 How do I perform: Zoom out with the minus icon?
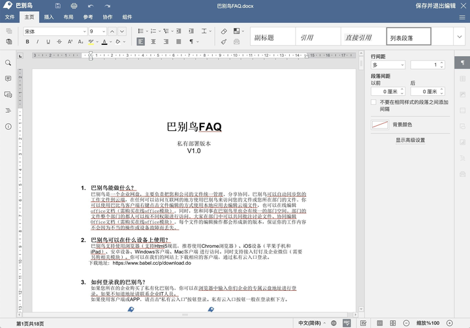(x=406, y=323)
